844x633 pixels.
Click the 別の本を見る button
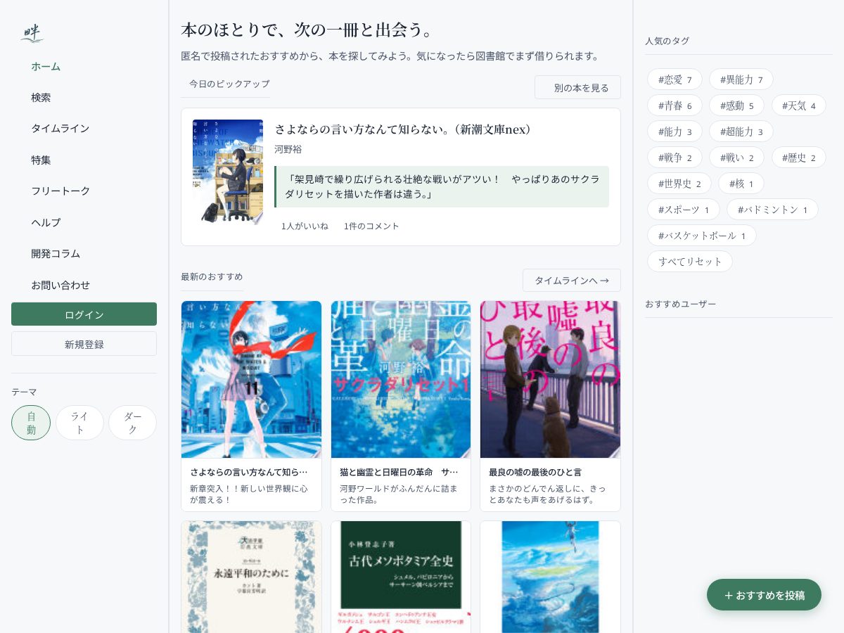click(x=577, y=87)
